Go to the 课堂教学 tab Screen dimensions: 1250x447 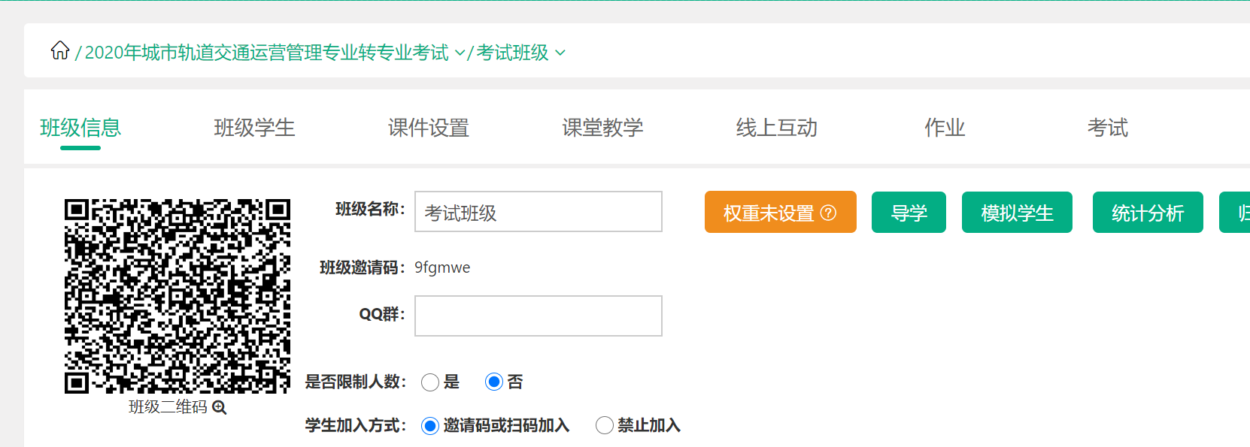click(602, 128)
